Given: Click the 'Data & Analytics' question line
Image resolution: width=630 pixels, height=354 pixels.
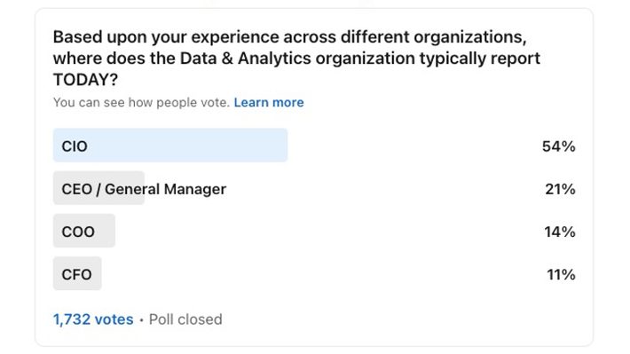Looking at the screenshot, I should click(x=296, y=59).
